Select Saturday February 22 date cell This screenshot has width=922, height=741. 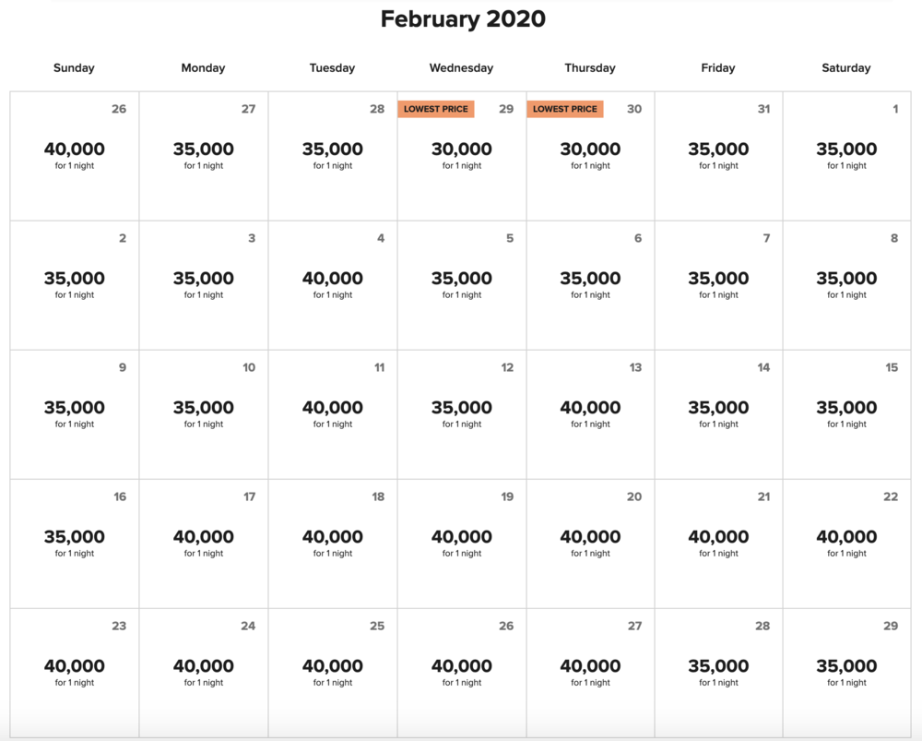click(x=846, y=543)
